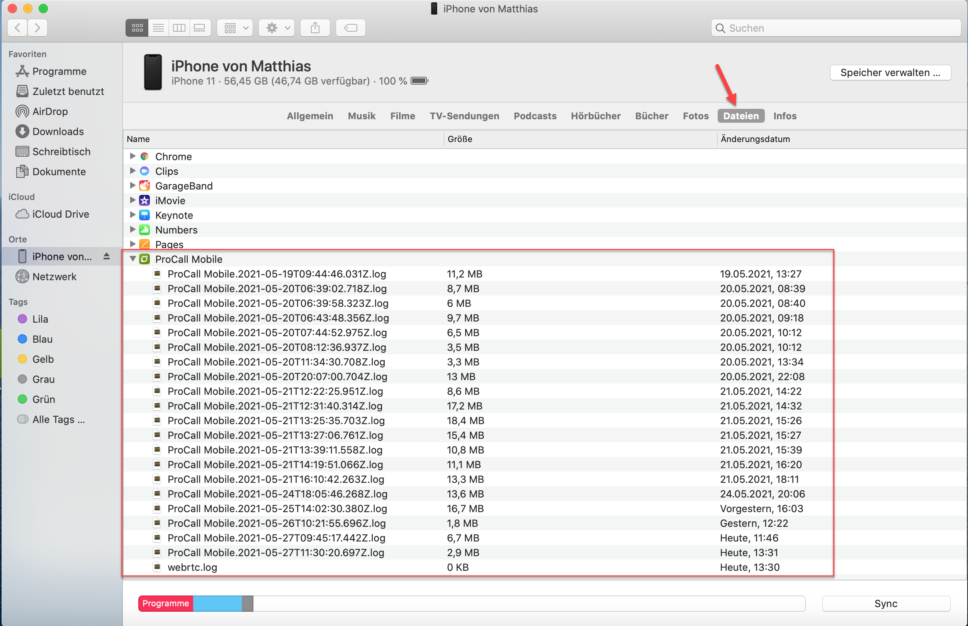Switch to the Bücher tab
The width and height of the screenshot is (968, 626).
652,116
